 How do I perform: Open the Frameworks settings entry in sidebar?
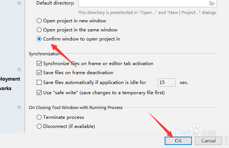pyautogui.click(x=6, y=89)
